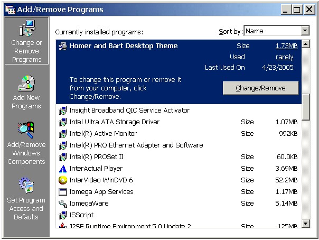Click the scrollbar down arrow
This screenshot has height=240, width=319.
306,224
